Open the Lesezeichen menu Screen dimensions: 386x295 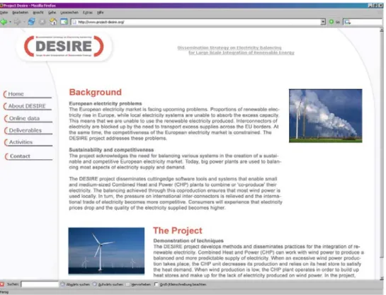point(69,13)
